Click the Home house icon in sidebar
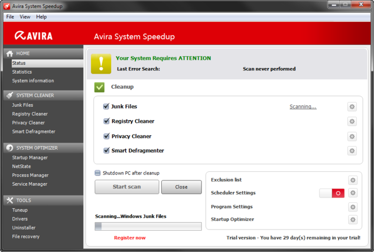 click(x=10, y=53)
